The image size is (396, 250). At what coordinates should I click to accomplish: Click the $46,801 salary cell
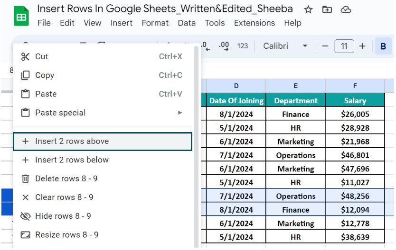355,155
